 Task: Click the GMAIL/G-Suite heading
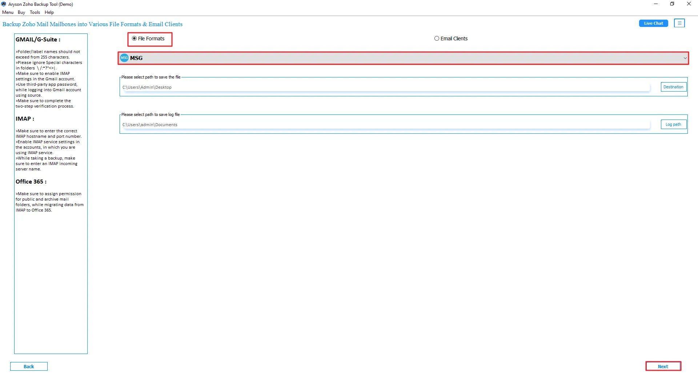point(38,40)
